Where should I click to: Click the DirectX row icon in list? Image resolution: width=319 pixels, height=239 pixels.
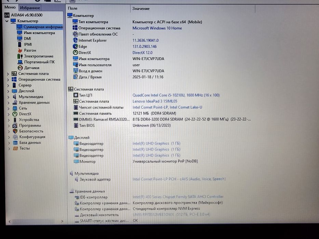pyautogui.click(x=76, y=53)
